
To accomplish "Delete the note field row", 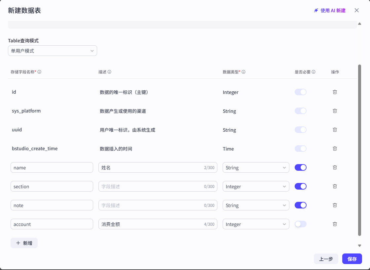I will tap(335, 205).
